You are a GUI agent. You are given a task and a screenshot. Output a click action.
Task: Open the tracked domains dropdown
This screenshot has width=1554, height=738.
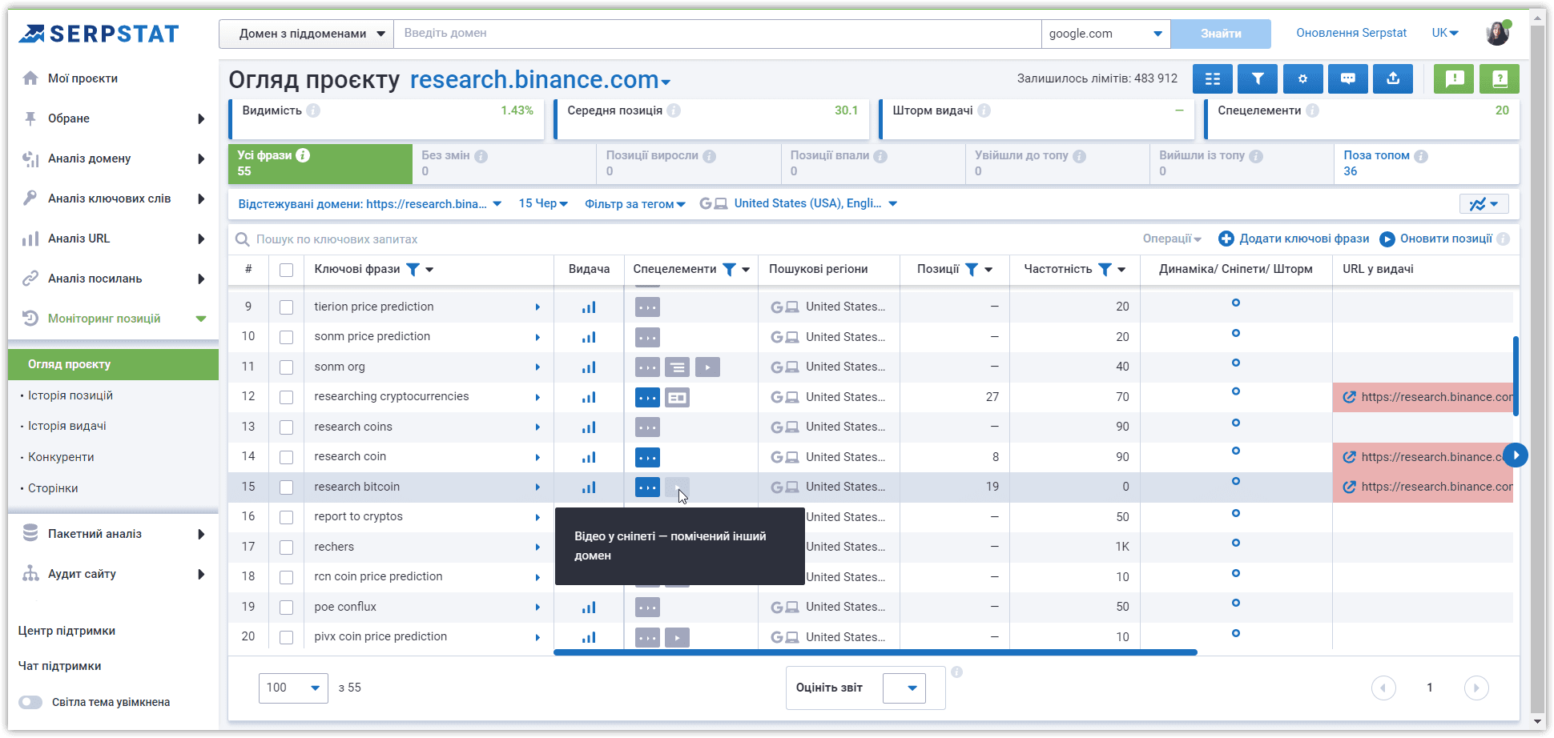(370, 204)
